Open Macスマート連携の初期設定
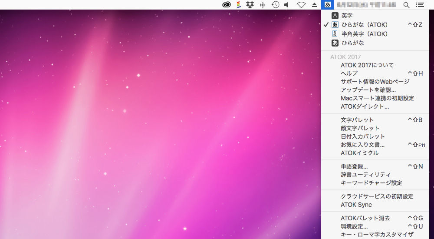The height and width of the screenshot is (239, 434). (x=375, y=98)
